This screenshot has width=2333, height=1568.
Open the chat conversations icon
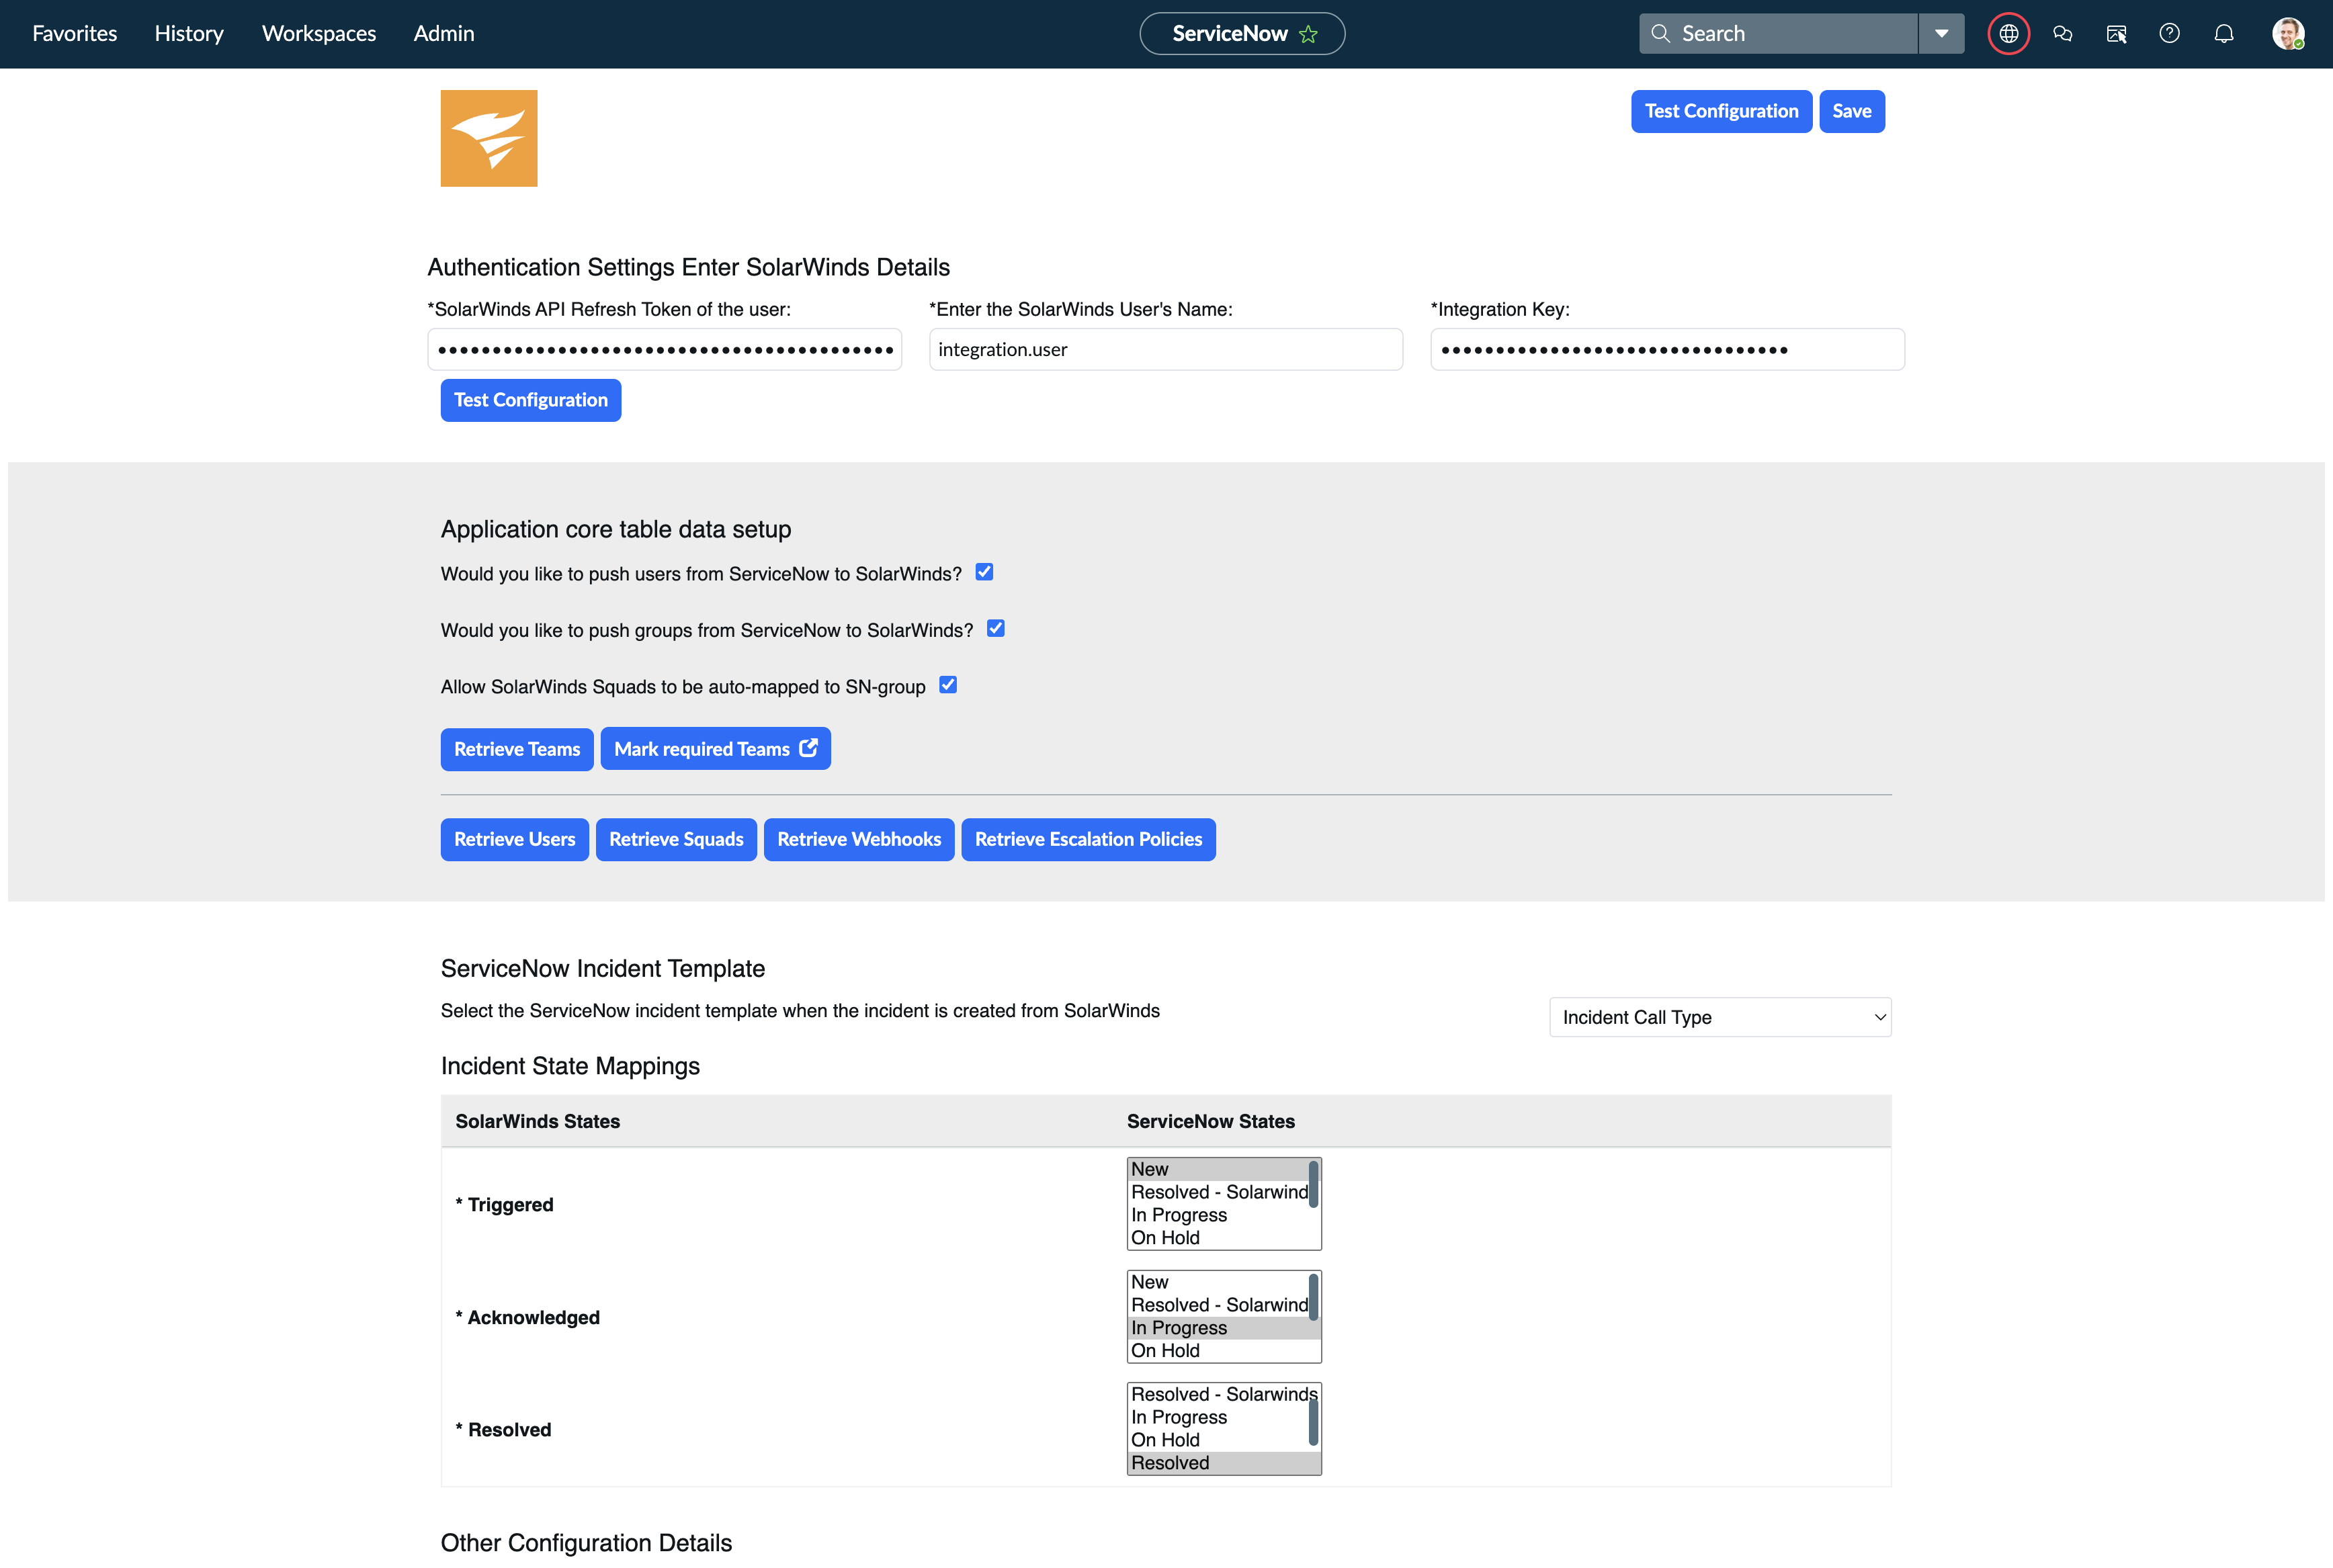coord(2062,34)
